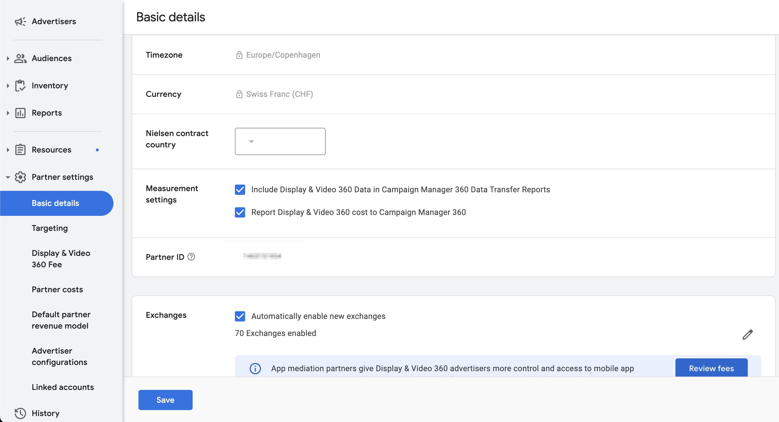The image size is (779, 422).
Task: Uncheck Report Display & Video 360 cost checkbox
Action: pyautogui.click(x=240, y=212)
